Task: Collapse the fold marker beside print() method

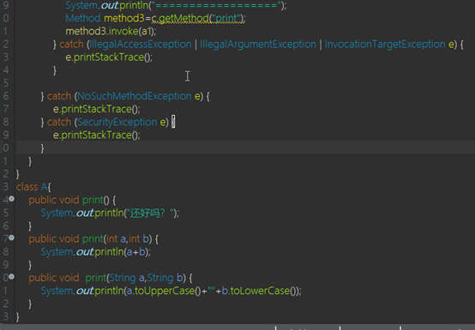Action: [11, 199]
